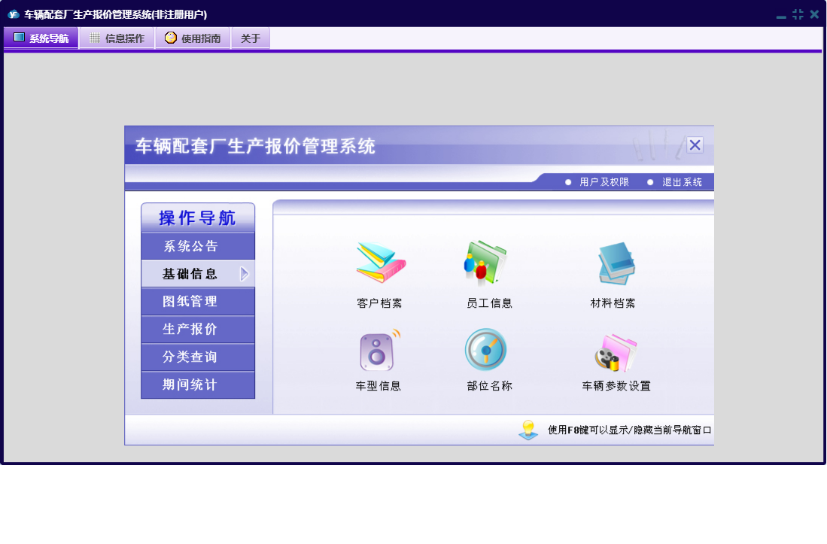Close the navigation panel with X
This screenshot has height=544, width=827.
695,145
